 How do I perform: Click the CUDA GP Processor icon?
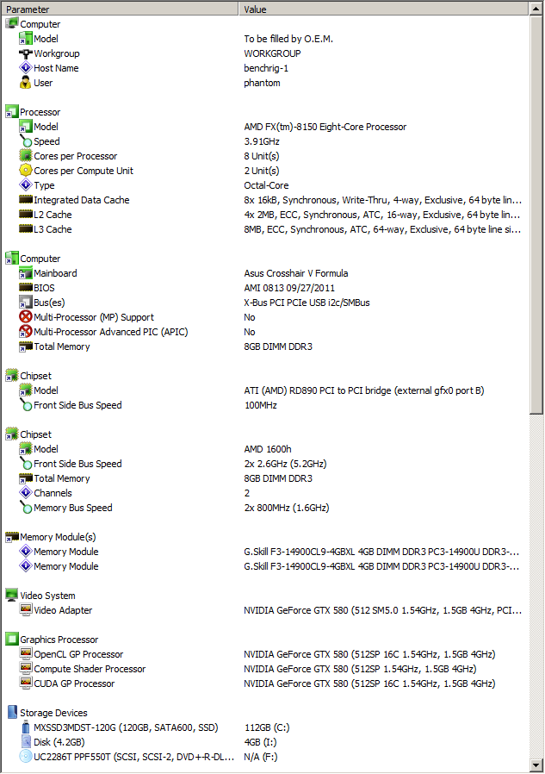[26, 683]
